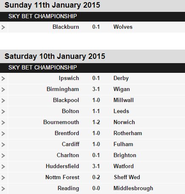Image resolution: width=185 pixels, height=194 pixels.
Task: Expand arrow for Cardiff vs Fulham
Action: [x=3, y=144]
